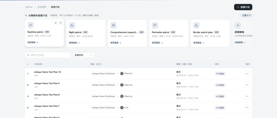The height and width of the screenshot is (118, 277).
Task: Click the 已完成 status of Test Plan 9
Action: 220,85
